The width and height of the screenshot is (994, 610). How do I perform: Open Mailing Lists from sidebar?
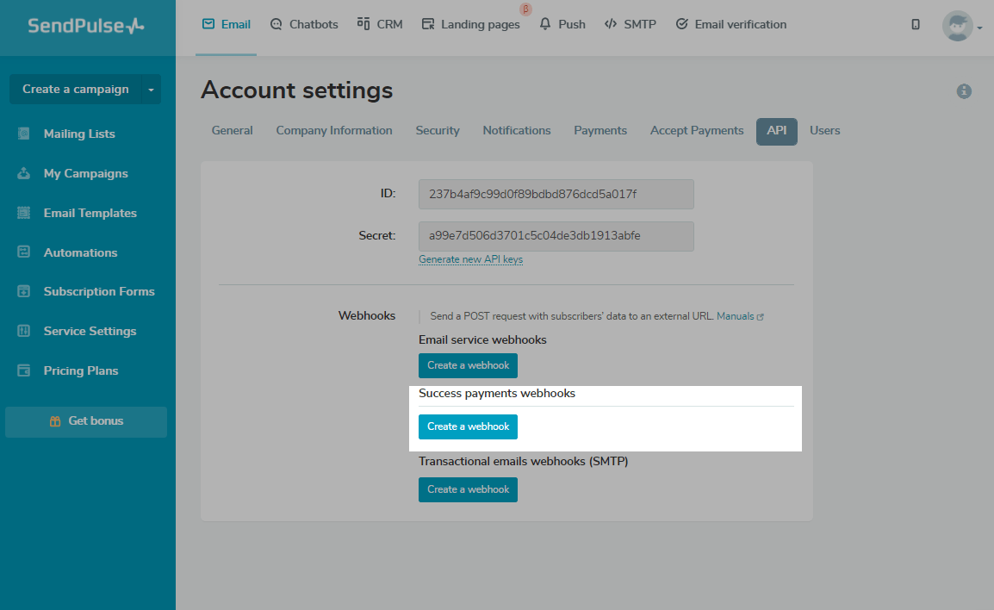(78, 134)
